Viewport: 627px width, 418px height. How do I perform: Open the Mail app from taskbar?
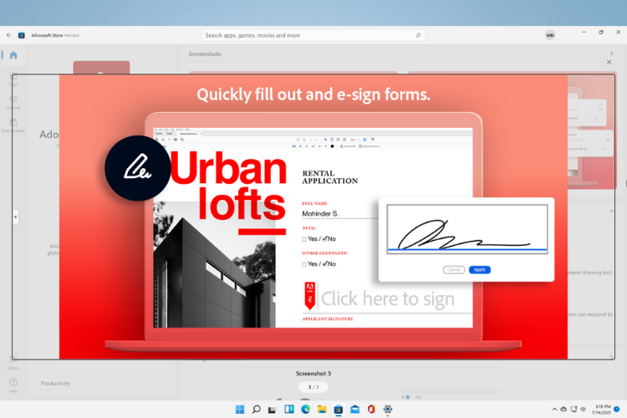pyautogui.click(x=354, y=409)
